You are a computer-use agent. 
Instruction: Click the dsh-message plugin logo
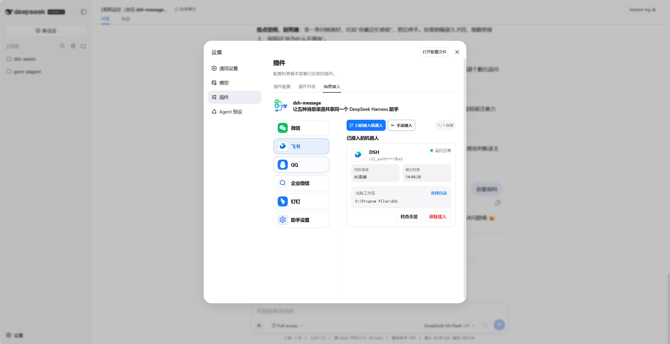pyautogui.click(x=281, y=106)
